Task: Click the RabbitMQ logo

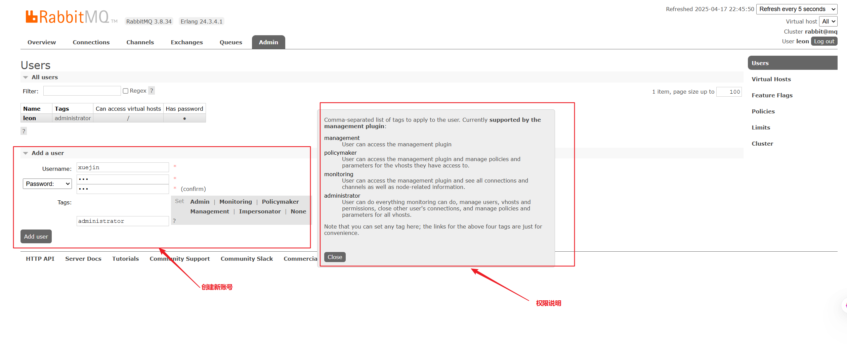Action: click(x=67, y=17)
